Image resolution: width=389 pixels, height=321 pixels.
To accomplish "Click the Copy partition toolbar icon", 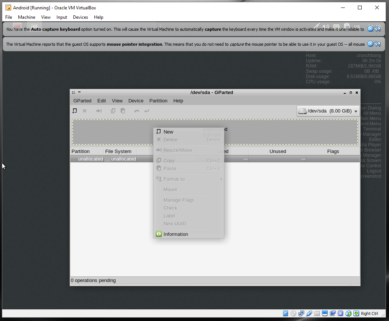I will [x=113, y=111].
